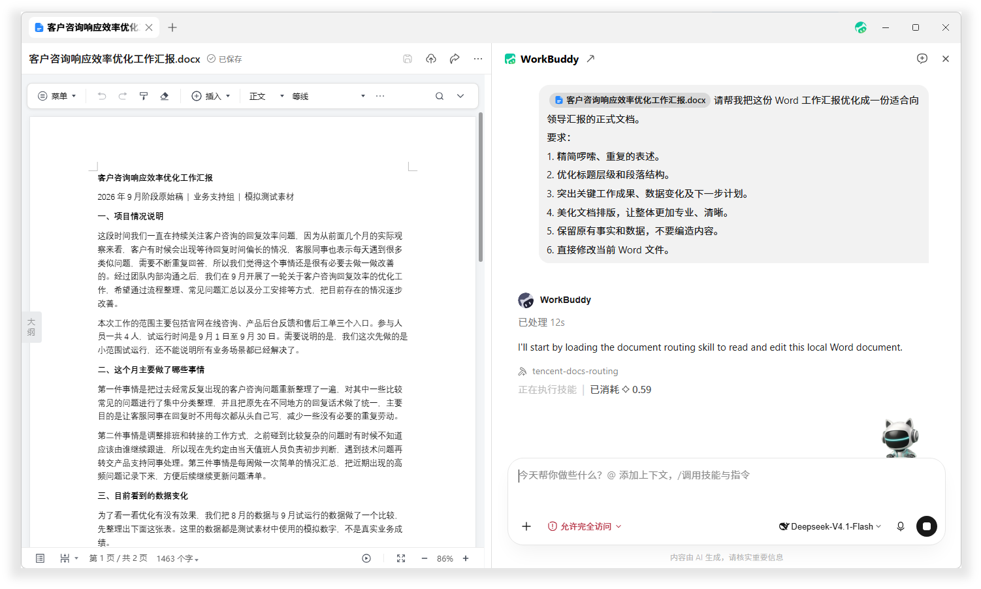Click the clear formatting eraser icon
981x589 pixels.
click(165, 96)
